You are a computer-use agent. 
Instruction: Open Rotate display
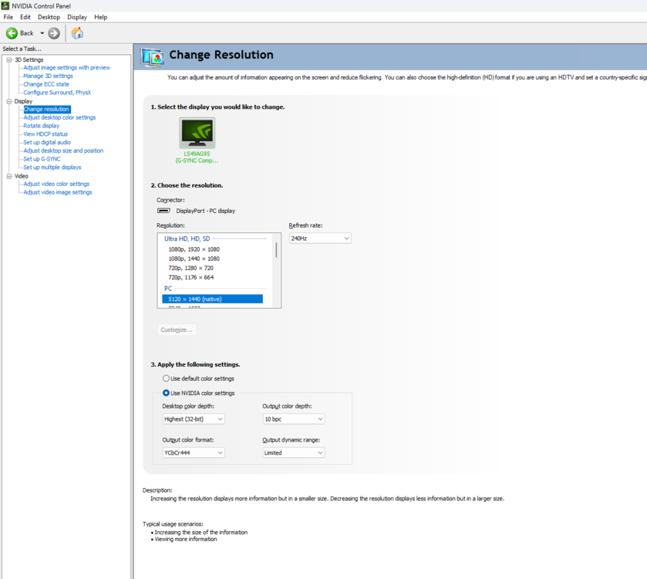point(42,126)
